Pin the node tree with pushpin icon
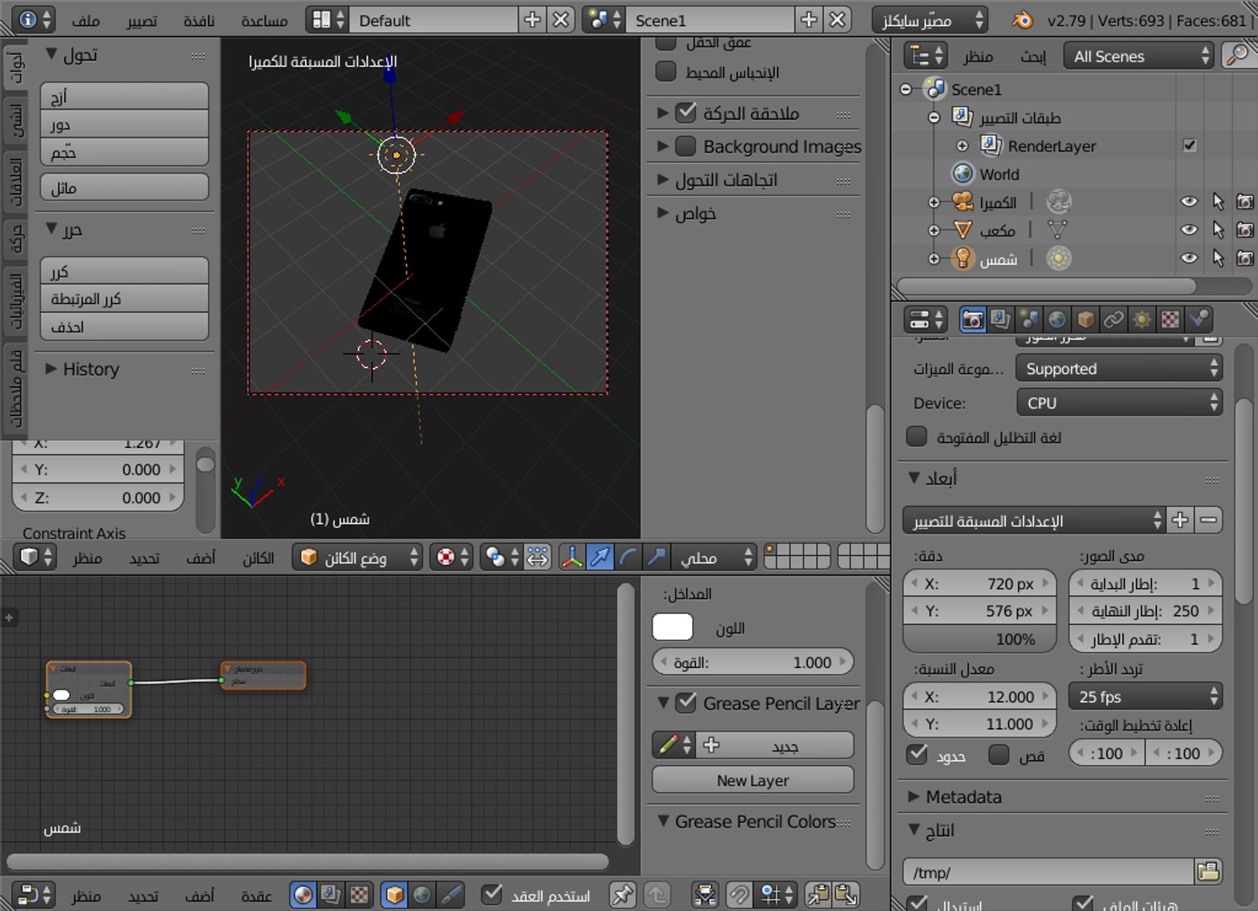This screenshot has height=911, width=1258. point(623,894)
